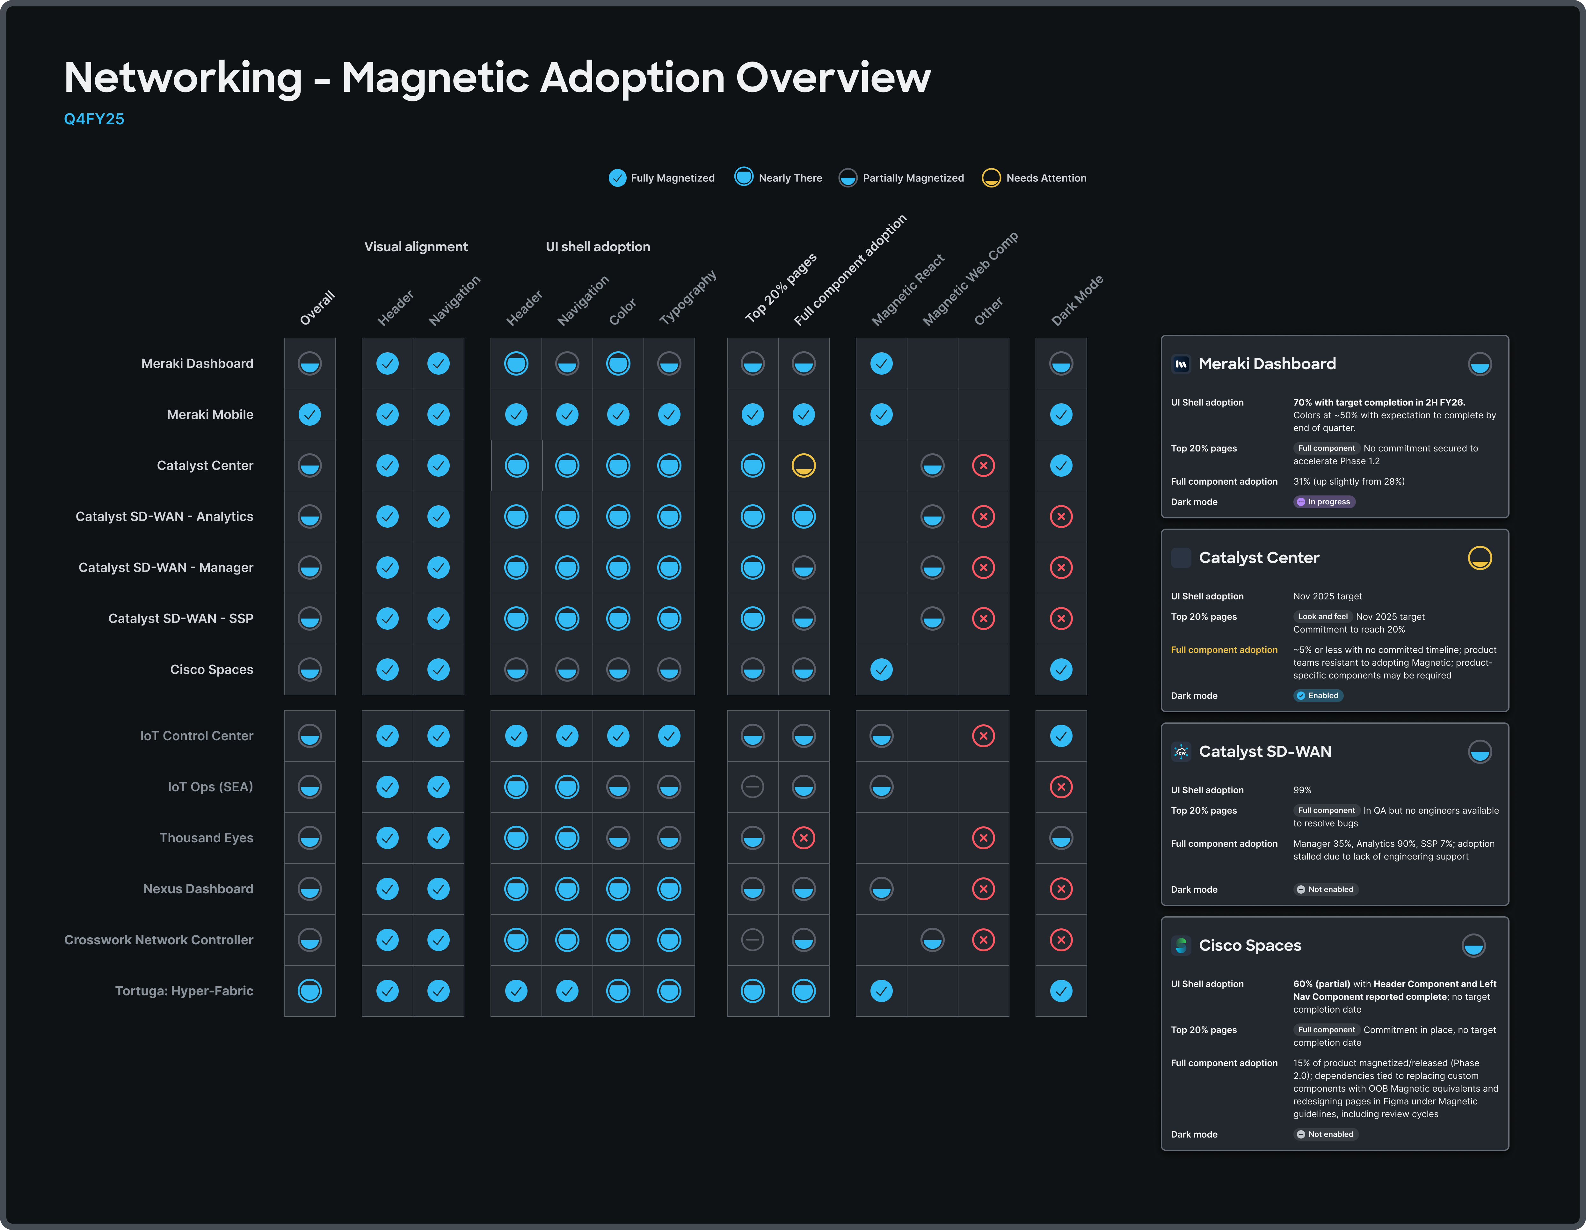Screen dimensions: 1586x1230
Task: Click Nexus Dashboard Dark Mode X icon
Action: [x=1061, y=889]
